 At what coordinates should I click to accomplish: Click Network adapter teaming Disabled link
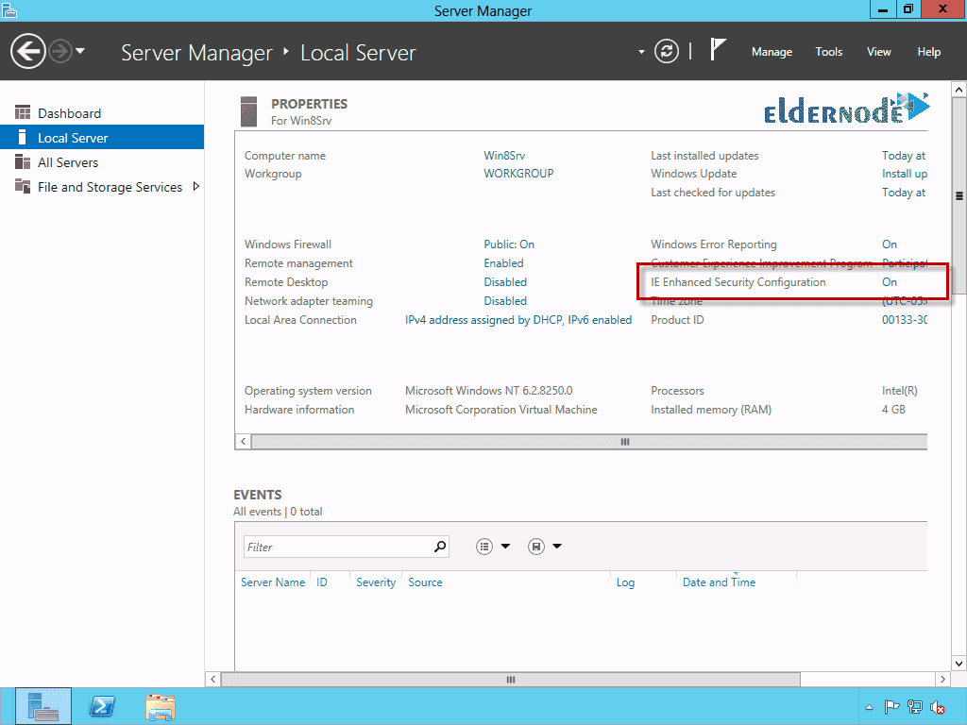[x=505, y=301]
